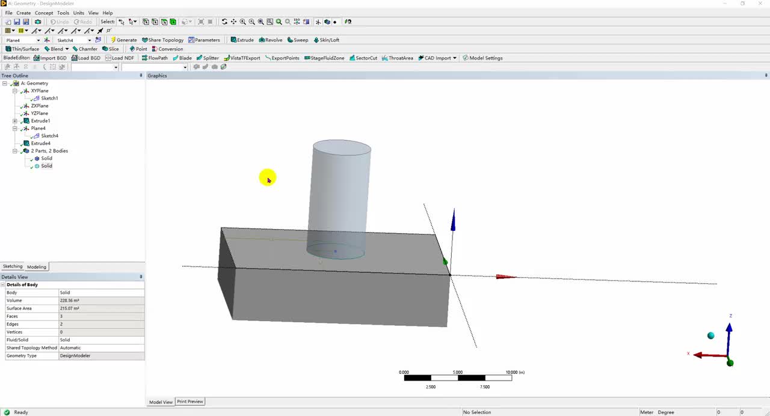Click the yellow-green edge color swatch icon
This screenshot has height=416, width=770.
(21, 31)
